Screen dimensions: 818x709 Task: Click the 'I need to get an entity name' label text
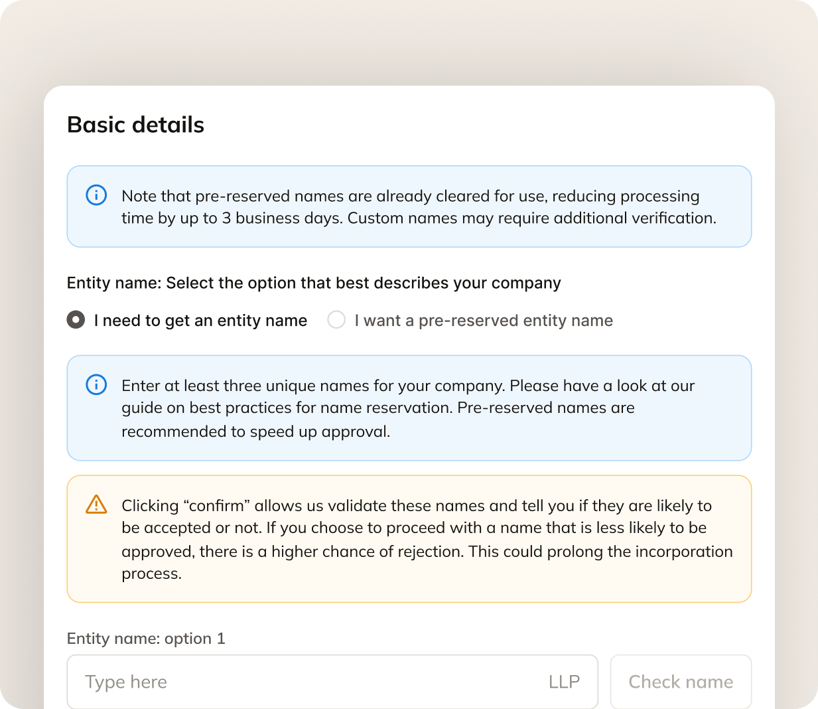point(200,321)
